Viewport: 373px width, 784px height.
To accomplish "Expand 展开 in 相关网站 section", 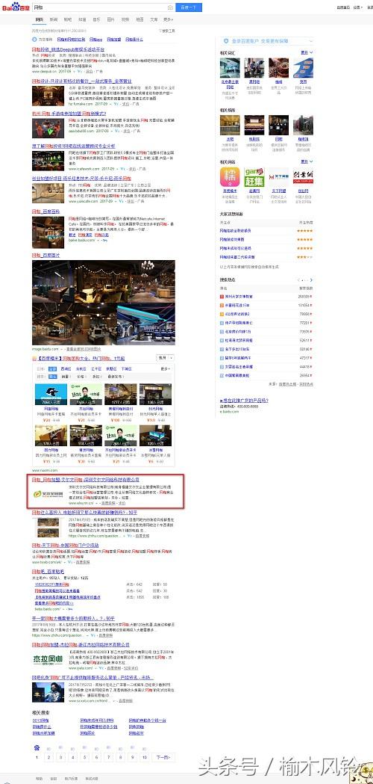I will (x=306, y=161).
